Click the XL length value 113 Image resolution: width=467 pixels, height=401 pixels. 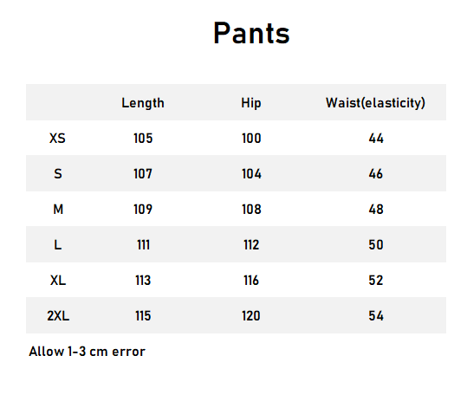(143, 280)
